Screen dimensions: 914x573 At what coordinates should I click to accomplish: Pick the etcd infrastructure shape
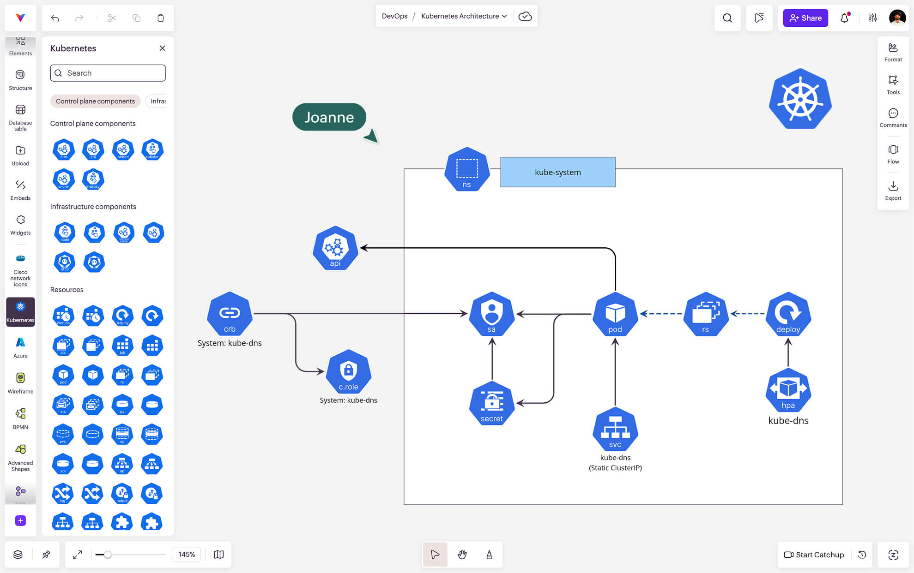click(65, 262)
